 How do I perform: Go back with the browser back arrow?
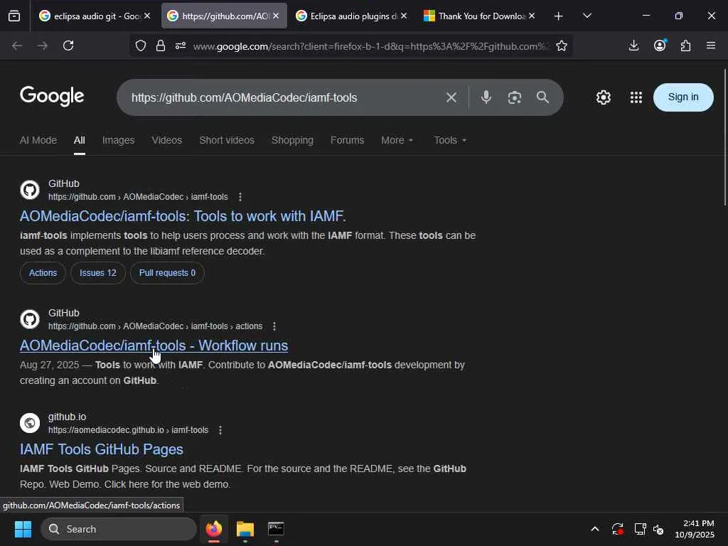[17, 45]
